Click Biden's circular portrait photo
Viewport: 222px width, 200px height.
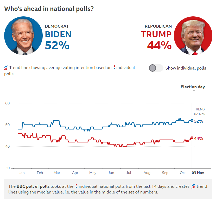(x=23, y=36)
